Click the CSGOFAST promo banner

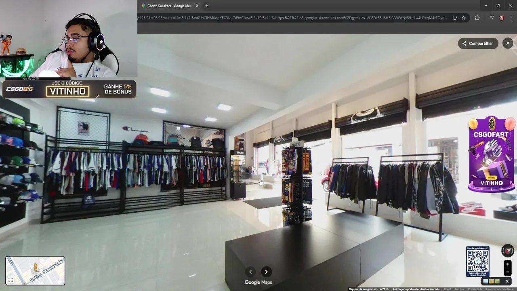point(492,154)
